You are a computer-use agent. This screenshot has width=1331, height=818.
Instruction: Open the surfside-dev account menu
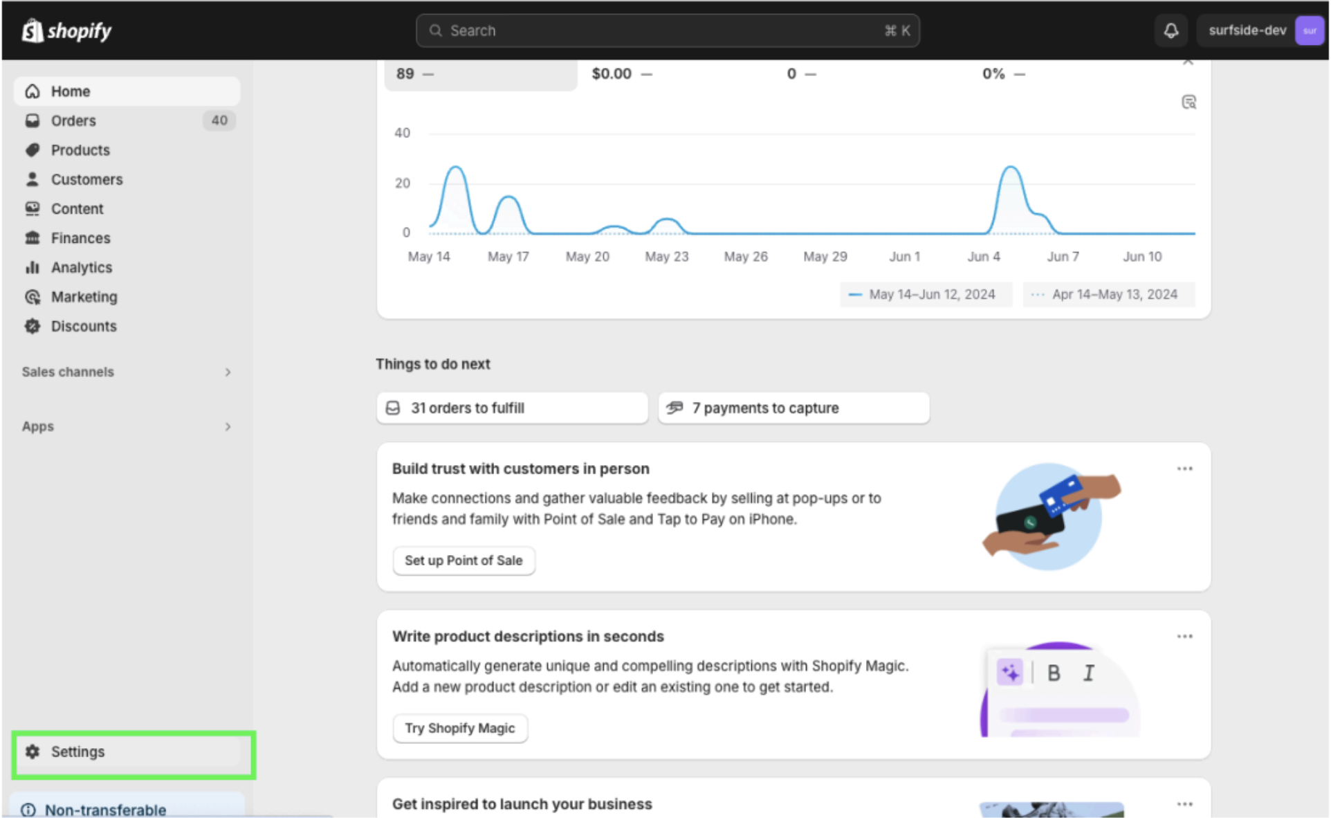click(1261, 30)
